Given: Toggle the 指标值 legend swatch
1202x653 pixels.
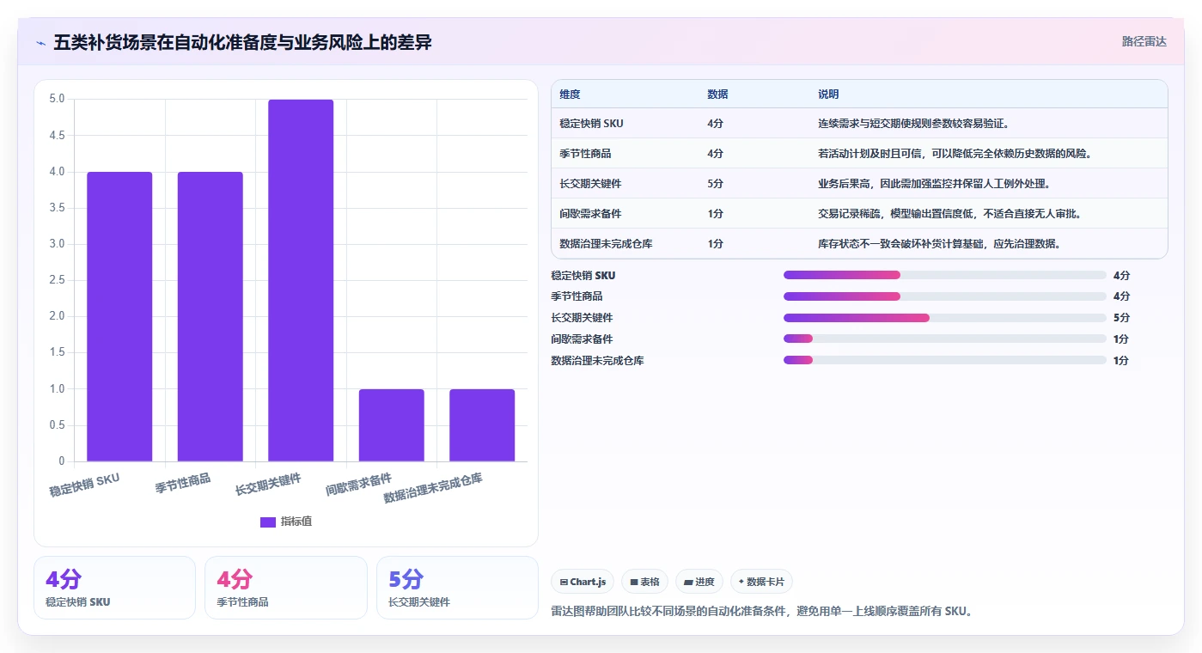Looking at the screenshot, I should [268, 522].
